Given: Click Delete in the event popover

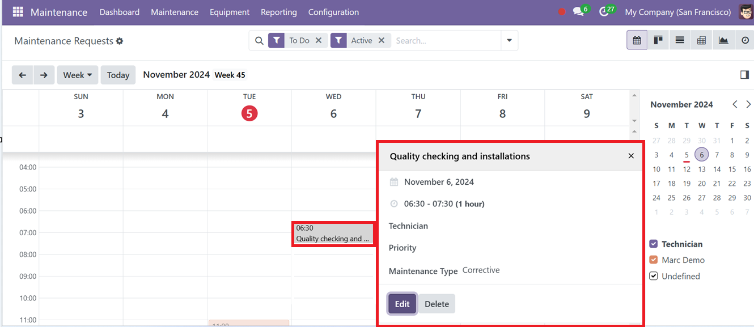Looking at the screenshot, I should pyautogui.click(x=437, y=304).
